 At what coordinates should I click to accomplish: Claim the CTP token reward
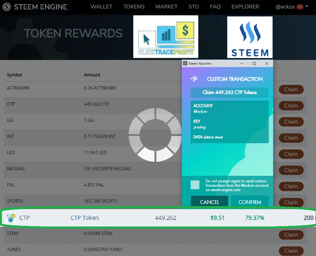291,106
